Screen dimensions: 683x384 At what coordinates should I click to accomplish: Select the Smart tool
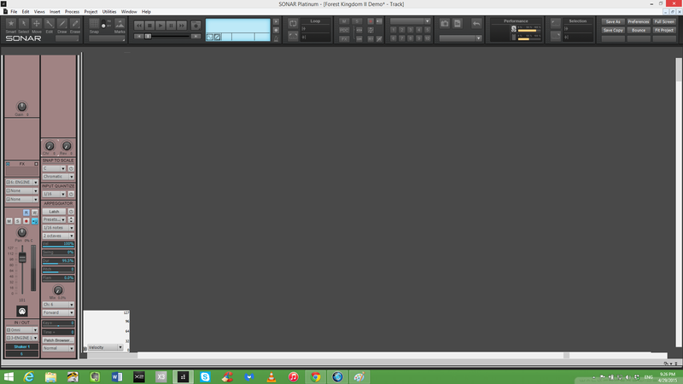[10, 25]
